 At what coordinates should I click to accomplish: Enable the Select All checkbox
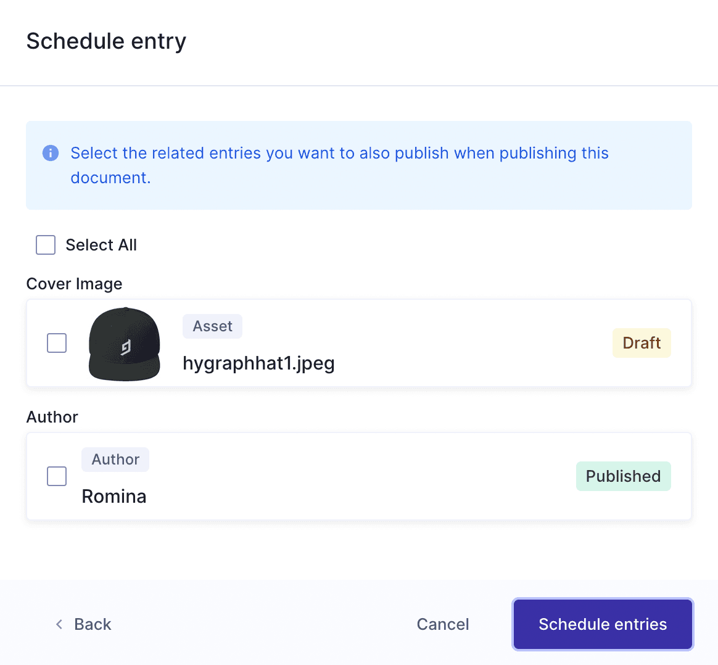[46, 245]
